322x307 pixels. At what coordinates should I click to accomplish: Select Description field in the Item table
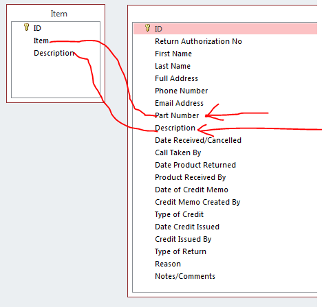54,53
